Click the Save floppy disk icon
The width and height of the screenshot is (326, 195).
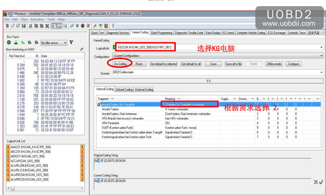click(24, 26)
